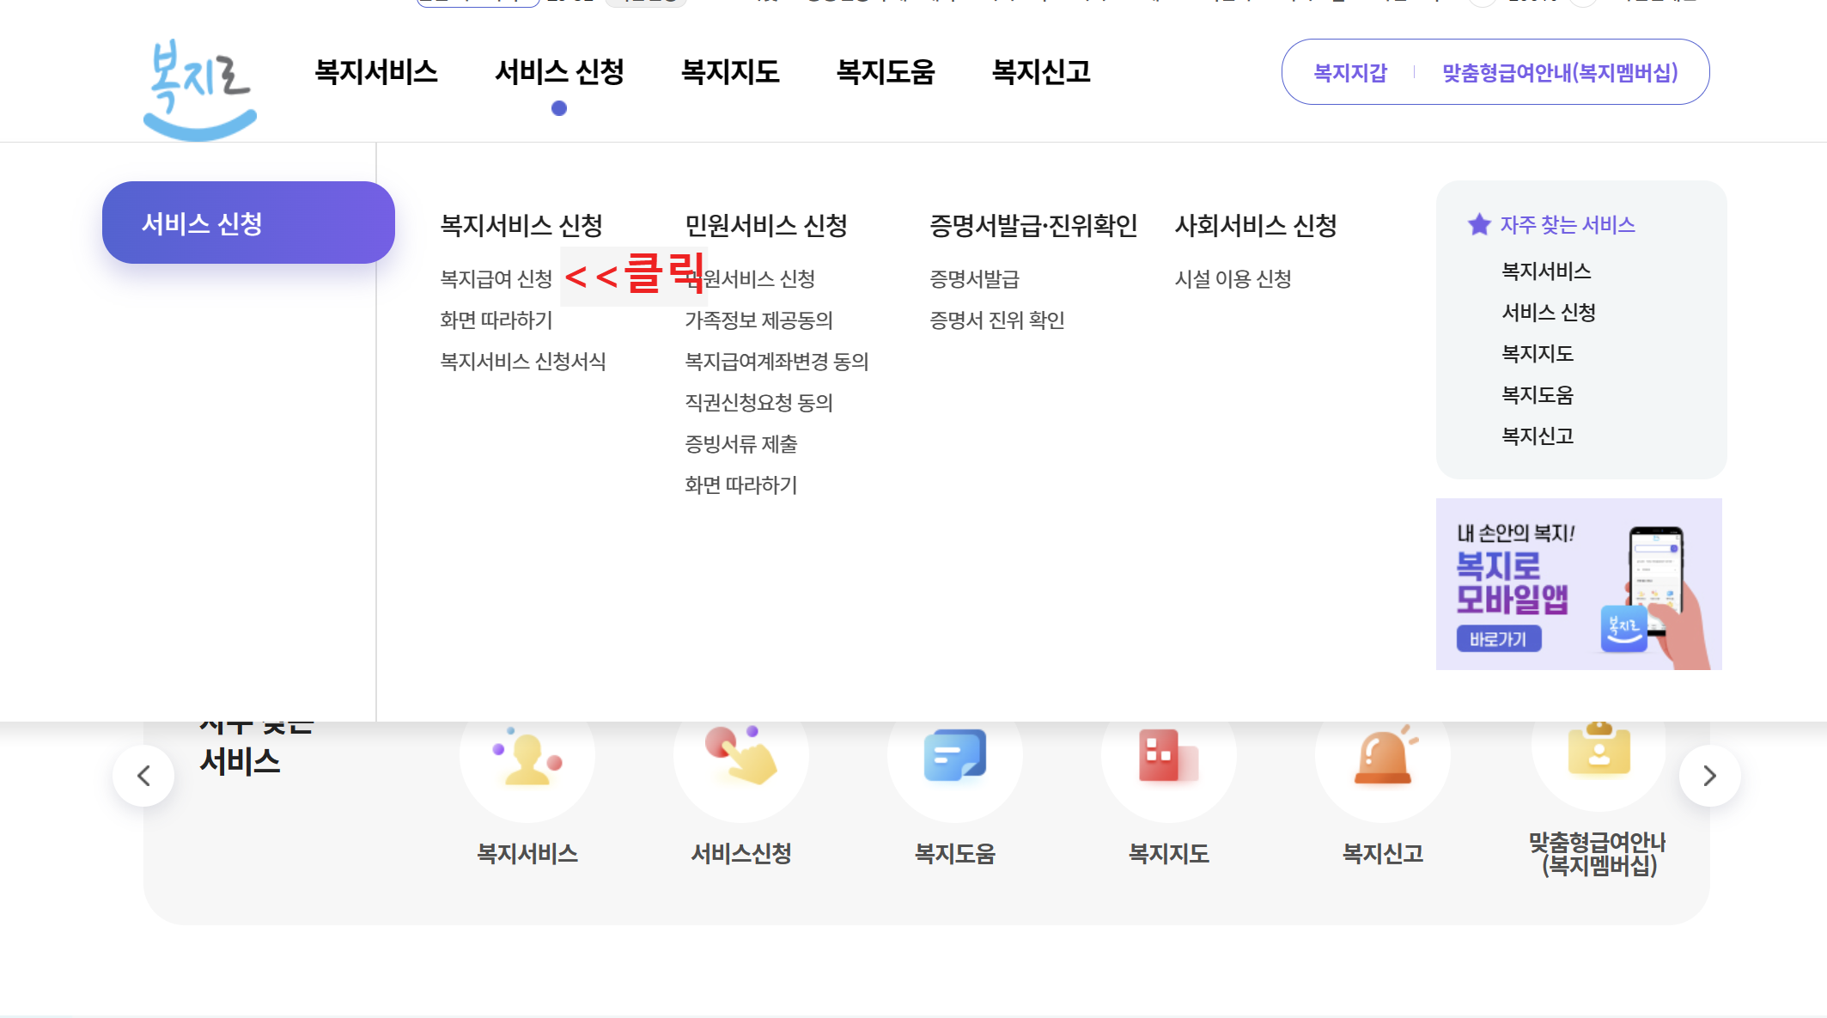The width and height of the screenshot is (1827, 1018).
Task: Open the 복지지도 red building icon
Action: 1168,756
